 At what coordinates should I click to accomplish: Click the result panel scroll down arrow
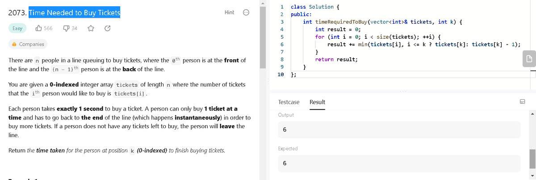(x=532, y=175)
